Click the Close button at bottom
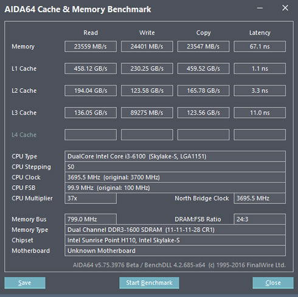This screenshot has width=298, height=297. pyautogui.click(x=273, y=282)
